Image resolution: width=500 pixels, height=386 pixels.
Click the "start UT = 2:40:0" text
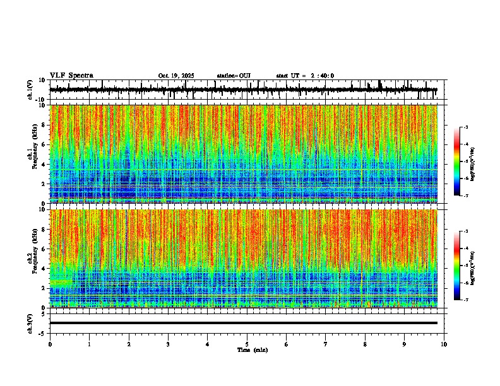(305, 76)
